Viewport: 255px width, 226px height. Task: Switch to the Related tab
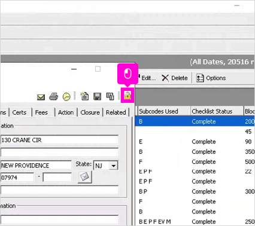coord(116,112)
